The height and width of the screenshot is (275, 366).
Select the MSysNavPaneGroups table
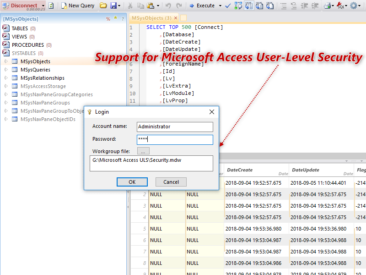[x=45, y=103]
